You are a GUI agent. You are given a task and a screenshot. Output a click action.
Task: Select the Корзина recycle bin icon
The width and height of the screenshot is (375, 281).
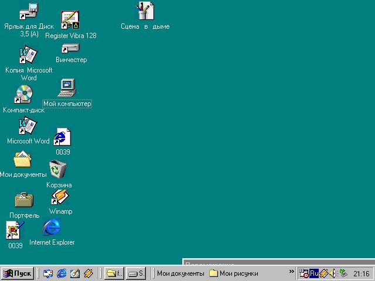[x=57, y=169]
